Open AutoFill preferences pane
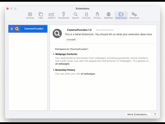 (52, 15)
